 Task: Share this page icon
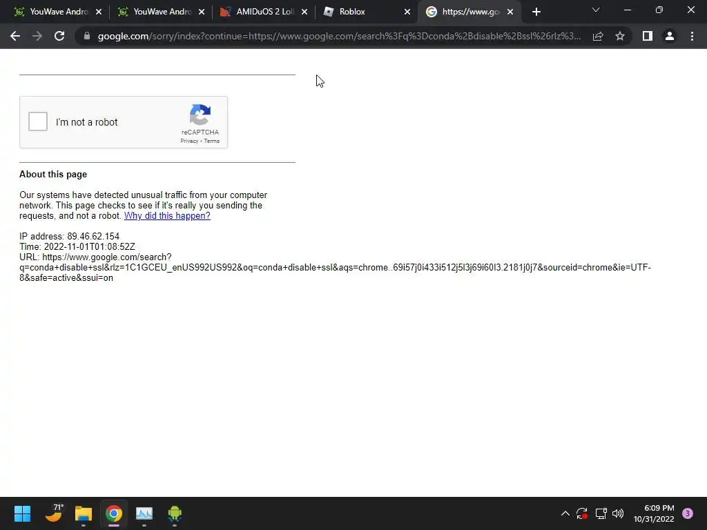[x=598, y=36]
